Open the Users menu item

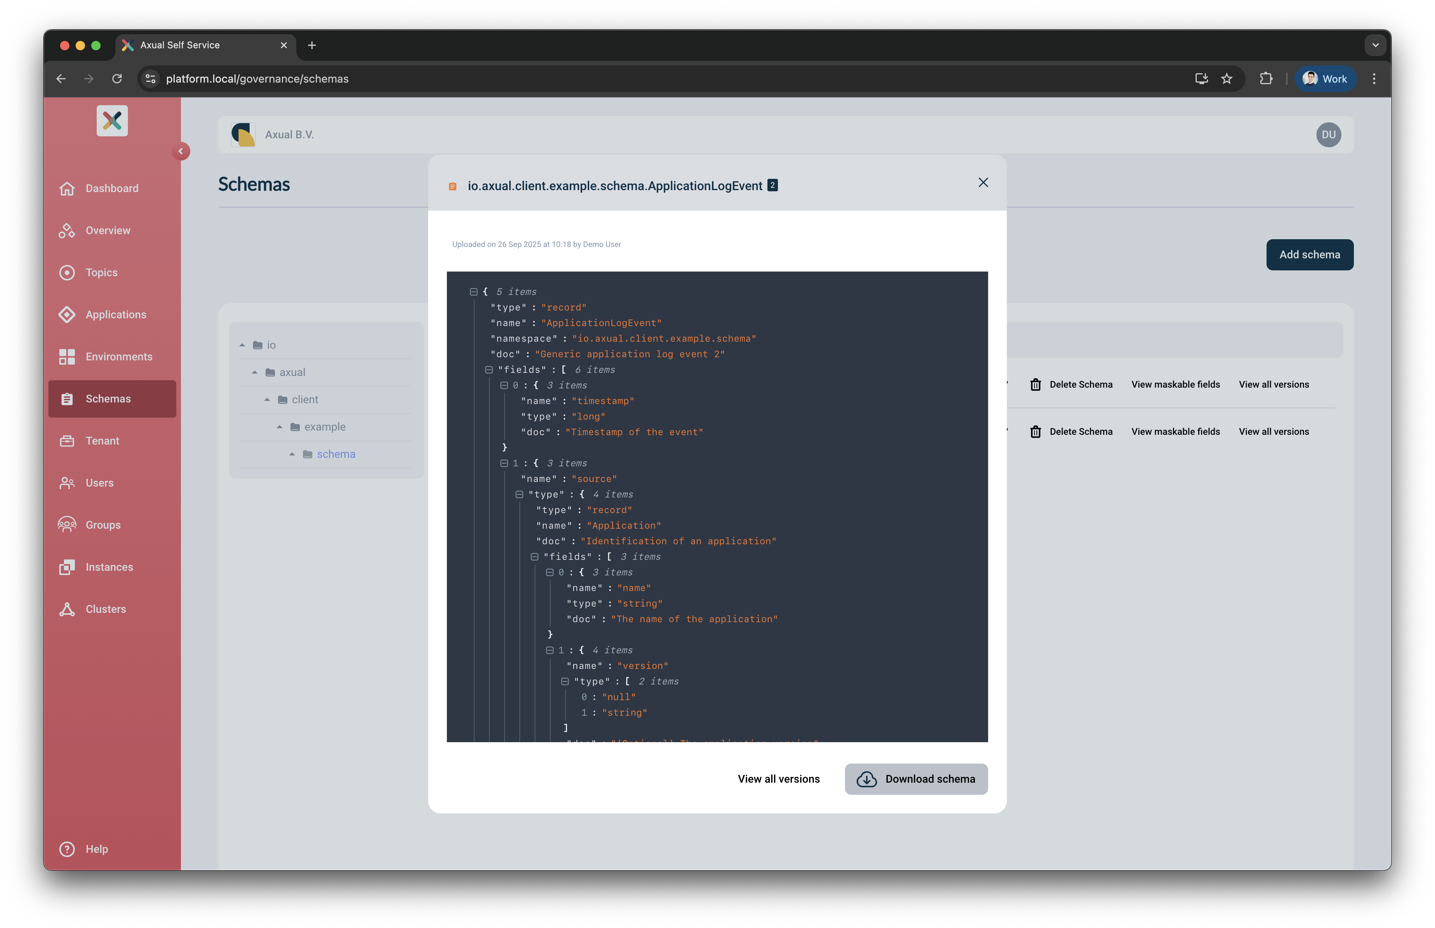(99, 483)
